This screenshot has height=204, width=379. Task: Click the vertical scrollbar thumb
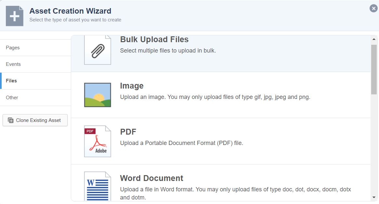pyautogui.click(x=374, y=69)
